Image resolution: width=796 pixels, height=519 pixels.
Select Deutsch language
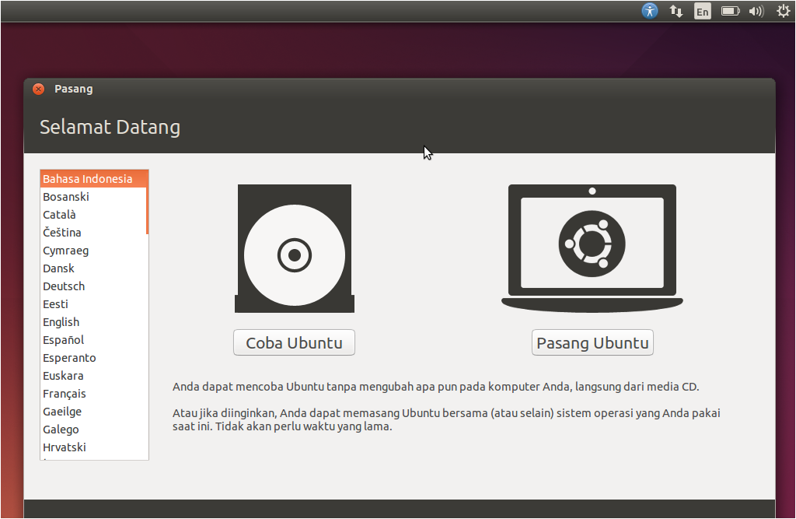pyautogui.click(x=93, y=286)
